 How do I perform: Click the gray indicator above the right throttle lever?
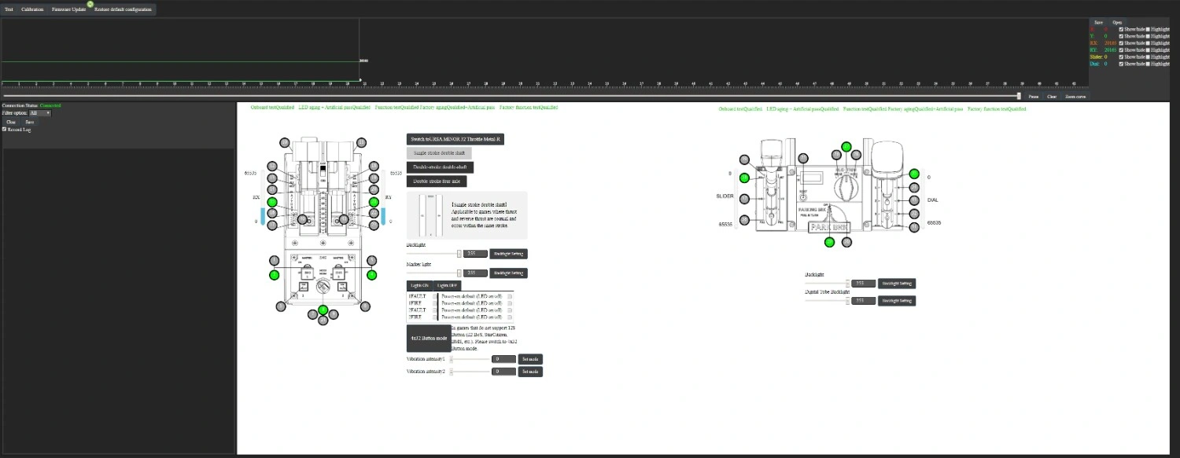pos(361,142)
